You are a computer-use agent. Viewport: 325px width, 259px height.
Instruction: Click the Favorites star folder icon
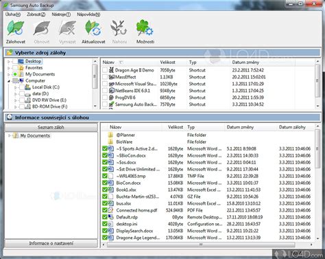pyautogui.click(x=21, y=68)
